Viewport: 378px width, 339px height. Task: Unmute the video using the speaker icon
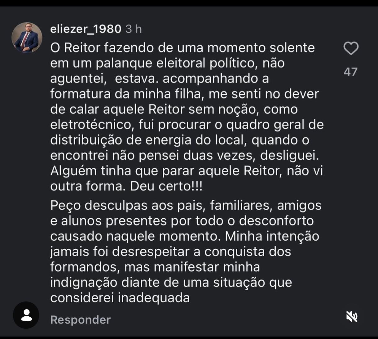352,317
